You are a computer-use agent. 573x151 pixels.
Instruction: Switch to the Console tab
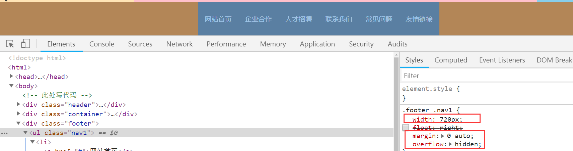click(102, 44)
